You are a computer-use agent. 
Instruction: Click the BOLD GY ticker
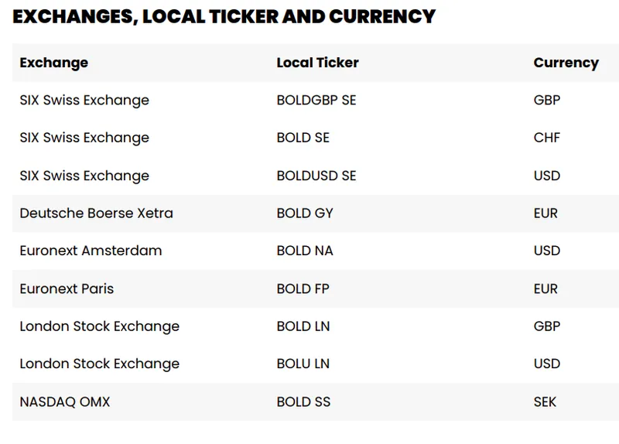tap(305, 213)
